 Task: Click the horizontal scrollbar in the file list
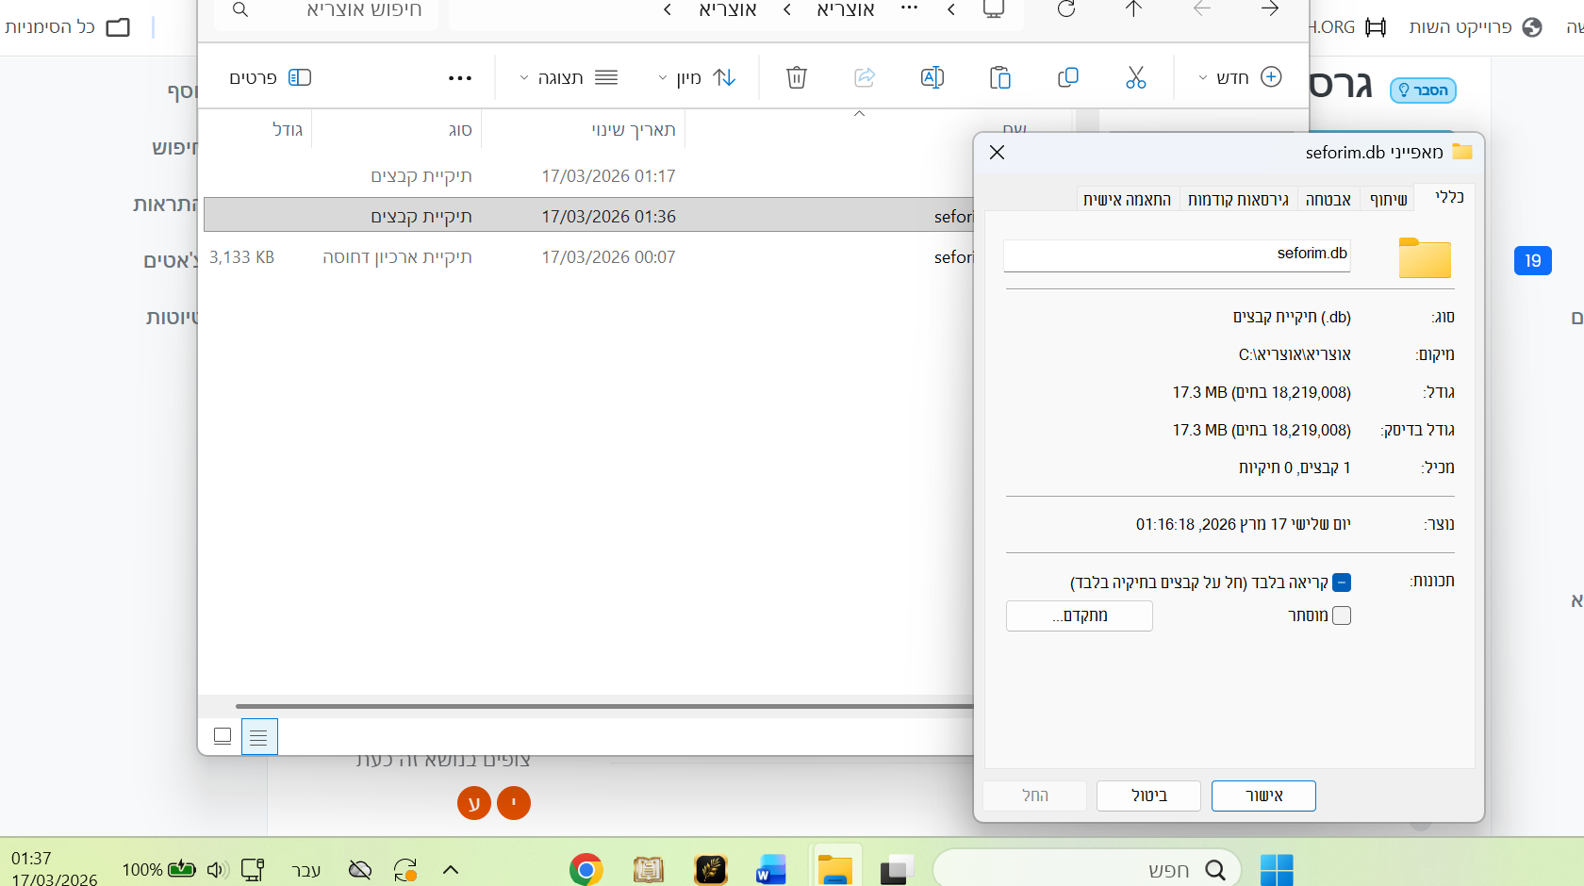pos(603,706)
